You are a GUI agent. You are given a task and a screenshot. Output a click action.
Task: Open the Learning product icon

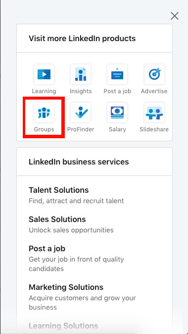[44, 74]
